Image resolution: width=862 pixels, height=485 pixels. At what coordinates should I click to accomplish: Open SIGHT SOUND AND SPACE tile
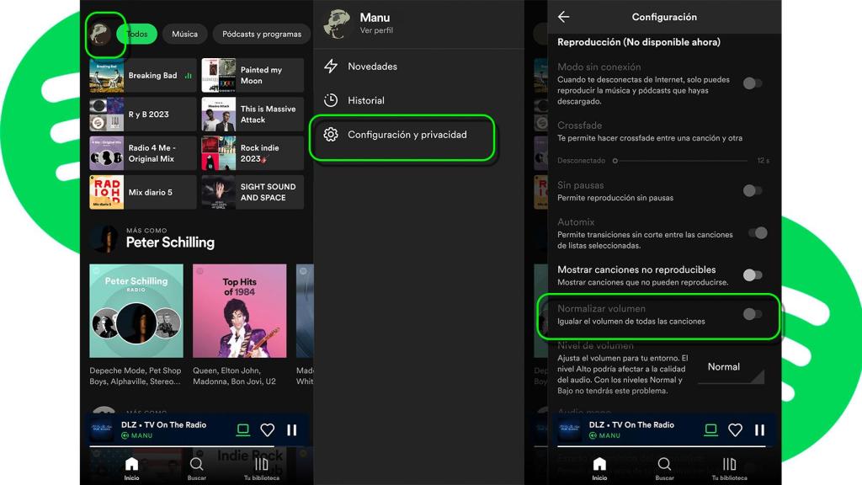253,193
